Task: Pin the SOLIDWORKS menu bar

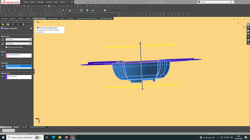Action: [72, 2]
